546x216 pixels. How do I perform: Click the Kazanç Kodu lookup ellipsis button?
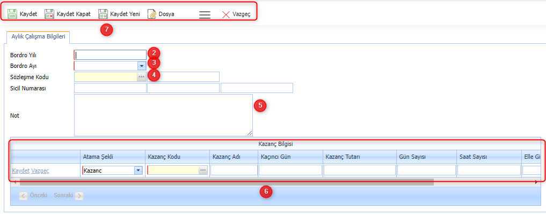pyautogui.click(x=202, y=170)
